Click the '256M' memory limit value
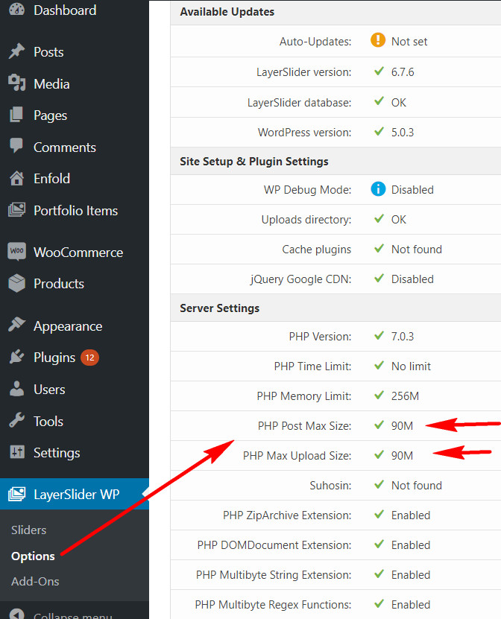This screenshot has width=501, height=619. coord(405,396)
